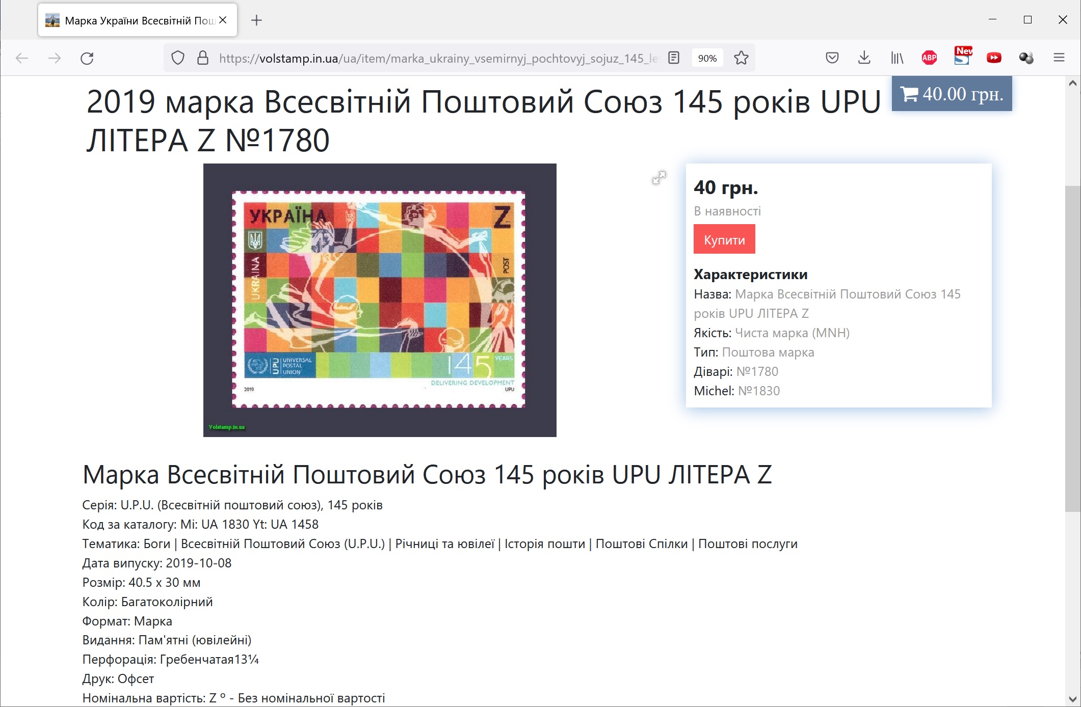Open the Downloads panel arrow icon
Image resolution: width=1081 pixels, height=707 pixels.
pos(864,58)
